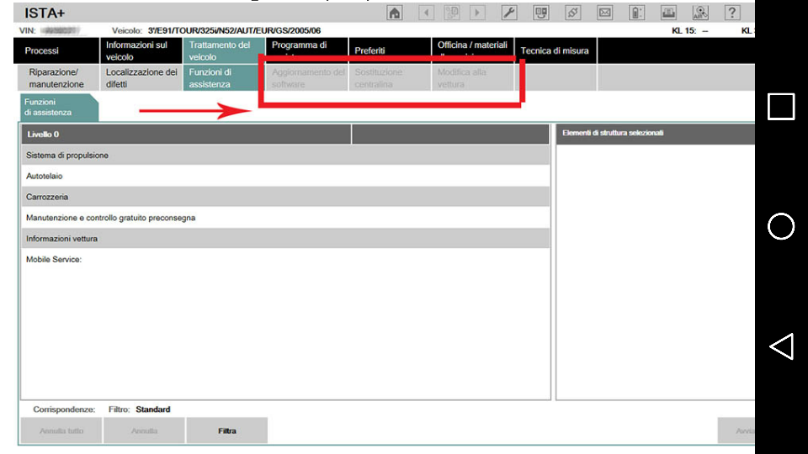
Task: Open Officina / materiali tab
Action: [473, 50]
